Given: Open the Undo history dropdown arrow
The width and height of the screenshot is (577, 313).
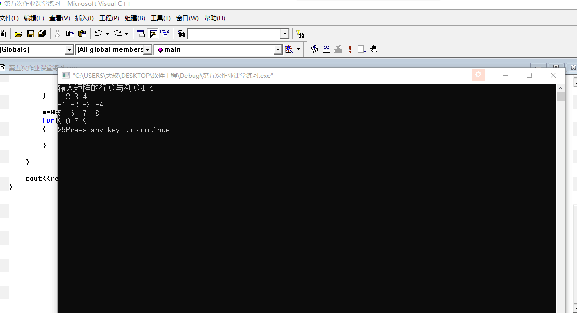Looking at the screenshot, I should (x=107, y=34).
